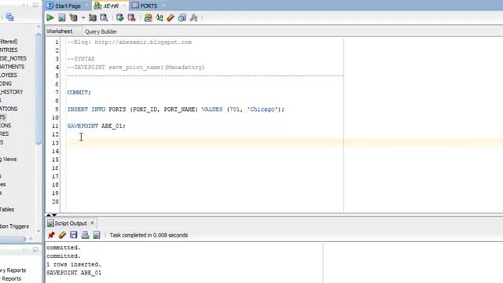
Task: Click the INSERT INTO PORTS statement line
Action: [176, 109]
